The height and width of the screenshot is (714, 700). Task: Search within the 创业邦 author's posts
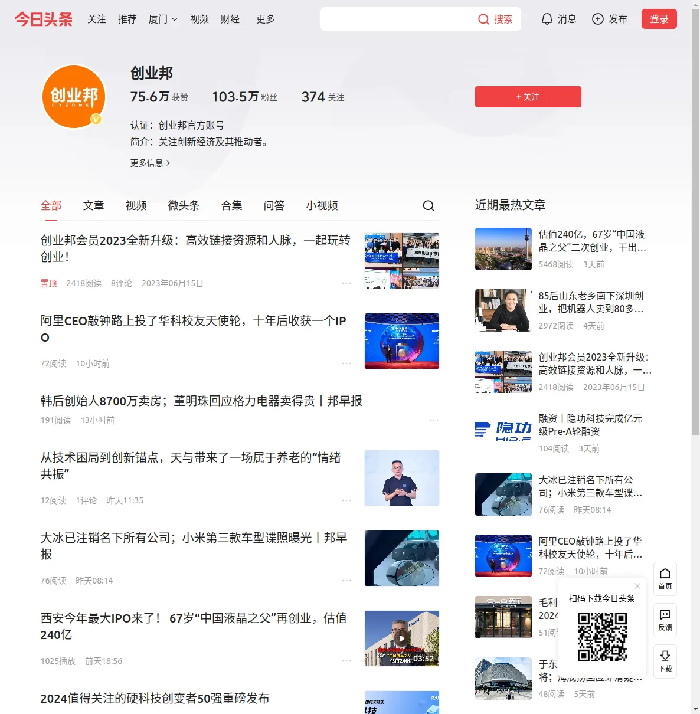coord(428,205)
